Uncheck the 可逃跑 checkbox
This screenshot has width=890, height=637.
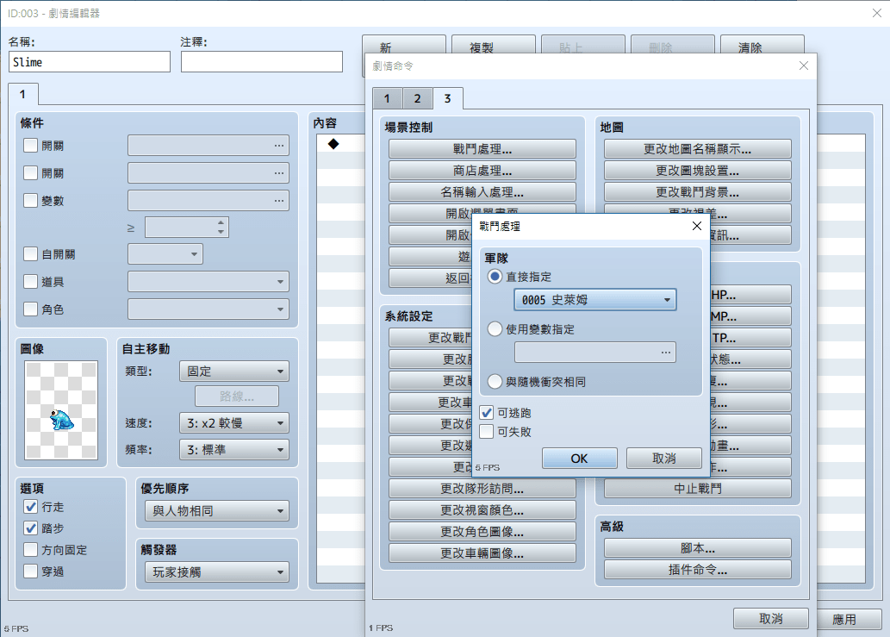pos(487,413)
